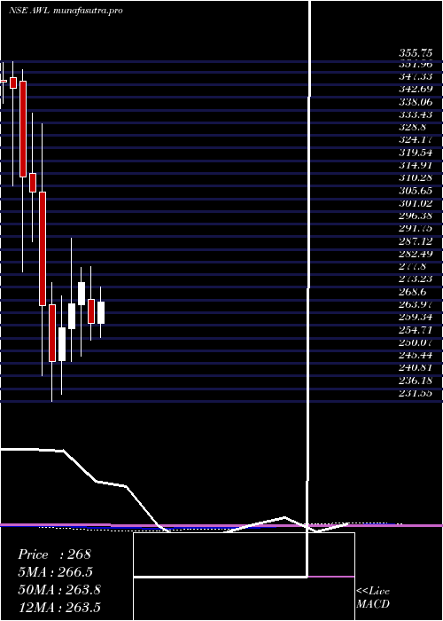This screenshot has width=443, height=621.
Task: Click the 50MA : 263.8 readout
Action: click(x=59, y=590)
